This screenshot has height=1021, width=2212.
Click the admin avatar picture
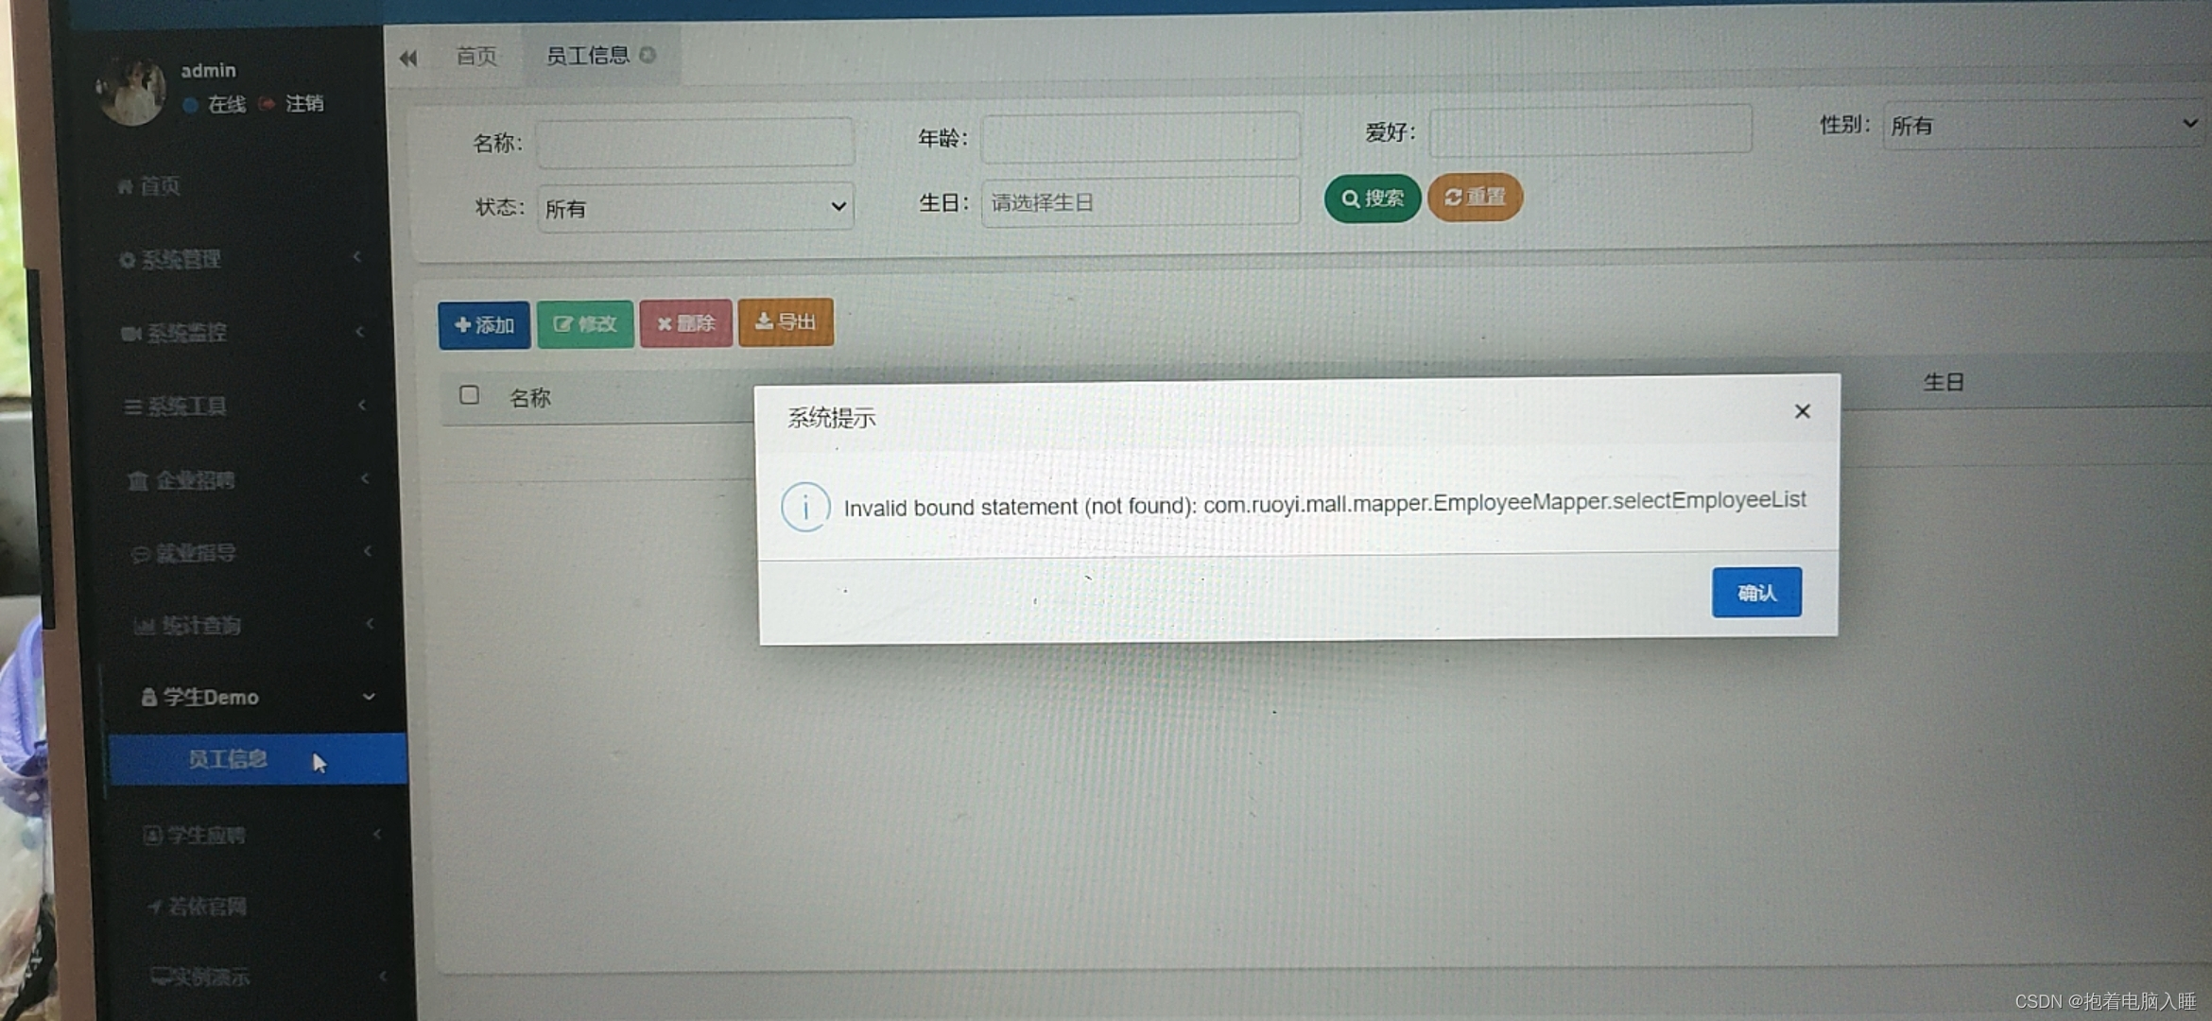(x=132, y=92)
